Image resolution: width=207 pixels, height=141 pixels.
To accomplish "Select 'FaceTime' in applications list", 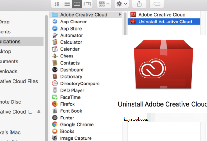I will click(70, 97).
